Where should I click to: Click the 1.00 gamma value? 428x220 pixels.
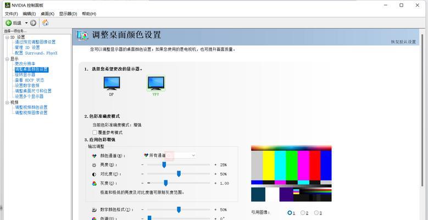(x=224, y=183)
